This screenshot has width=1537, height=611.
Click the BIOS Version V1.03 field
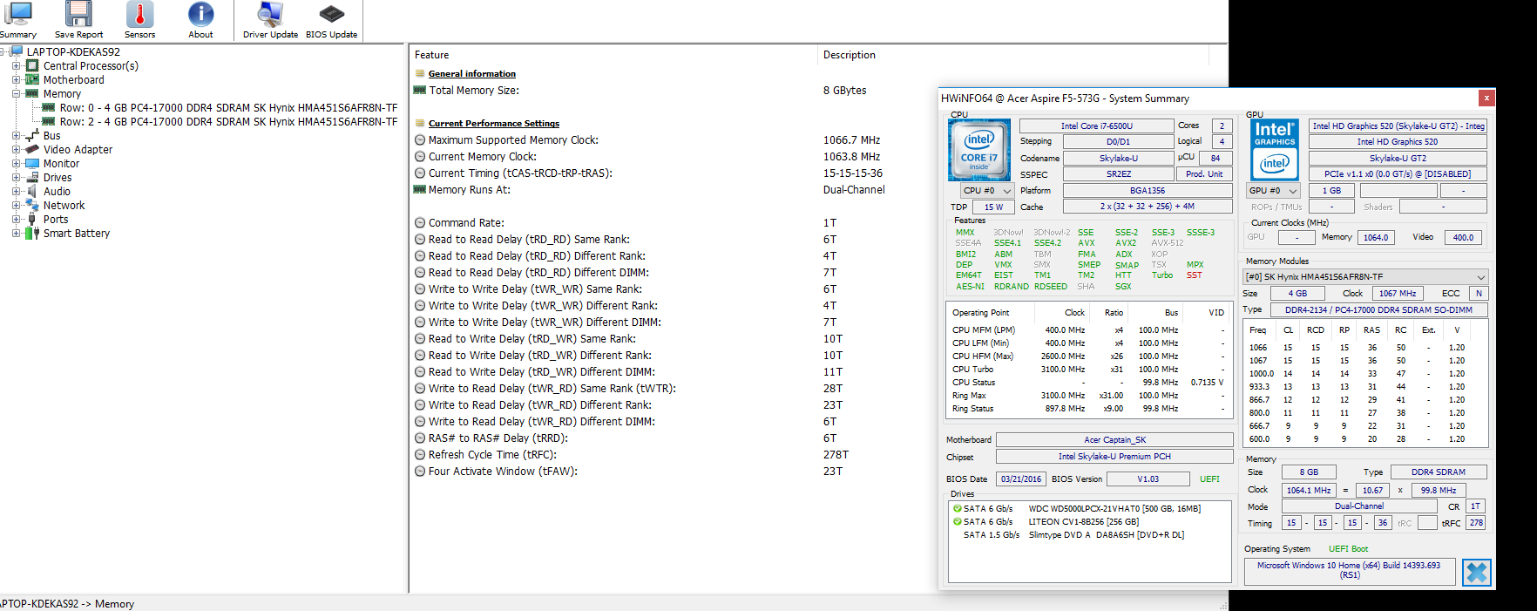click(1148, 479)
